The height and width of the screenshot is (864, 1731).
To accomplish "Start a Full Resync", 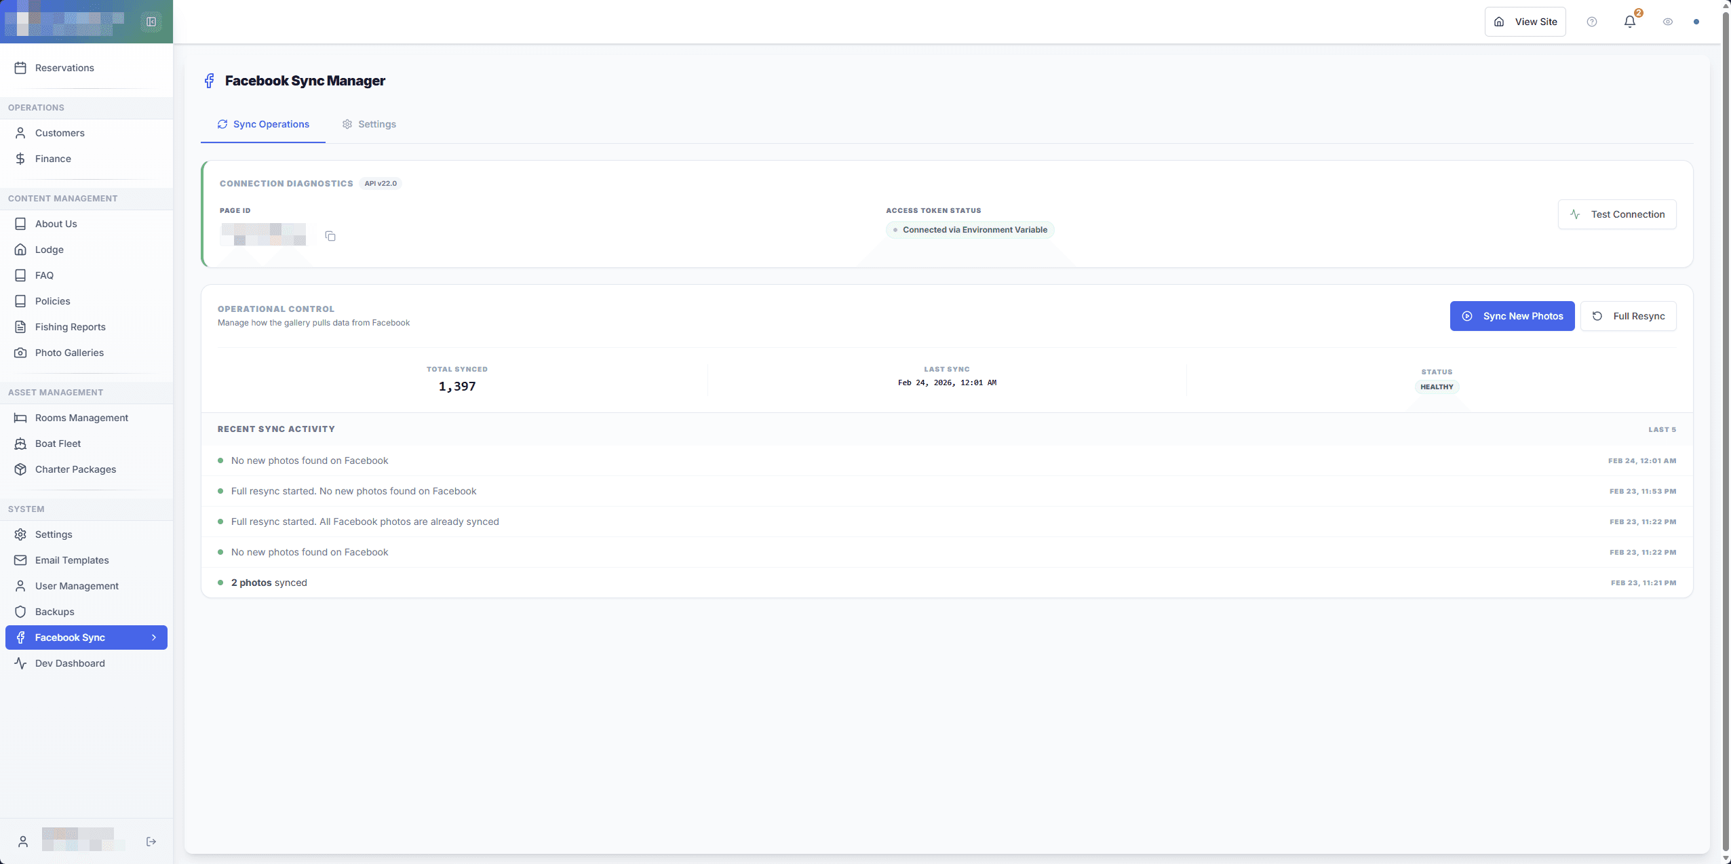I will point(1629,315).
